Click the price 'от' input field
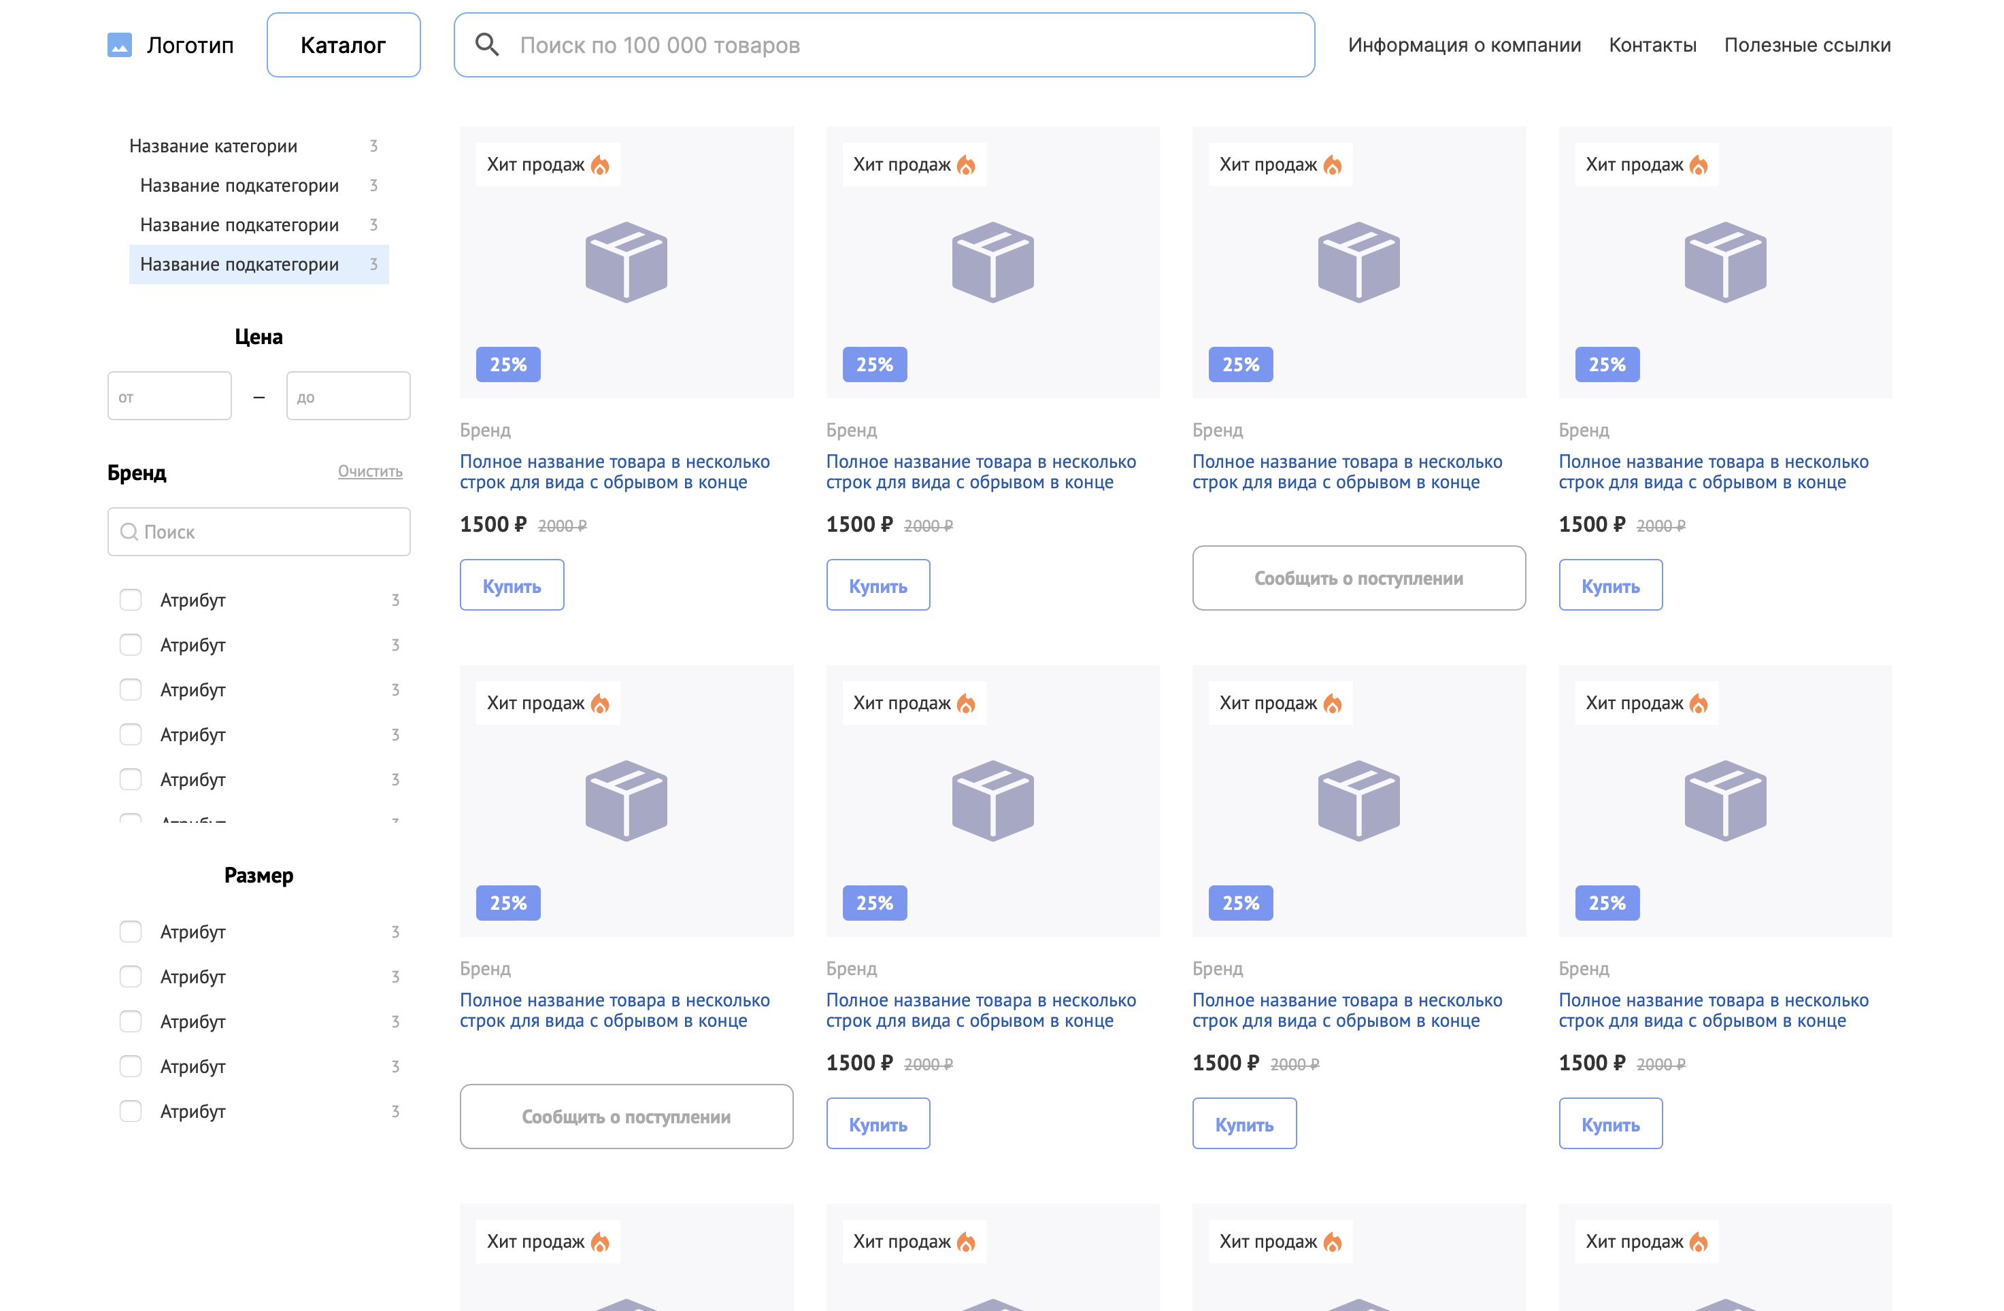The width and height of the screenshot is (2004, 1311). (x=169, y=396)
